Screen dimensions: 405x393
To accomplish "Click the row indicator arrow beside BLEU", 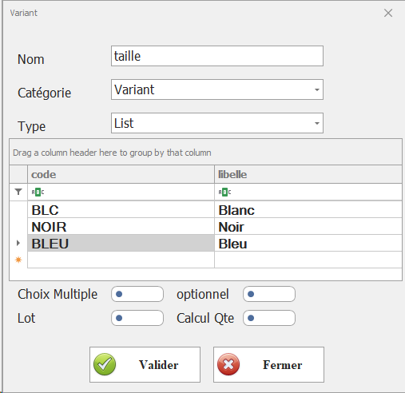I will tap(18, 243).
